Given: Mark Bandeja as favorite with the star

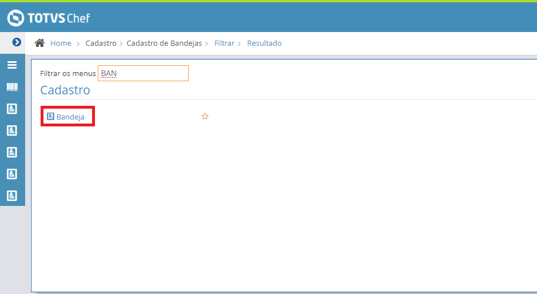Looking at the screenshot, I should pos(205,117).
